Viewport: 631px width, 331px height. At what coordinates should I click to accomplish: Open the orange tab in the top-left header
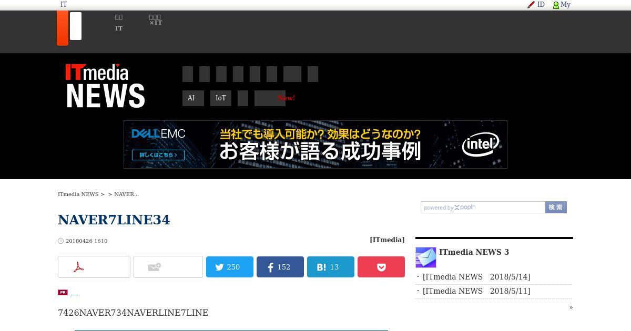(x=63, y=28)
